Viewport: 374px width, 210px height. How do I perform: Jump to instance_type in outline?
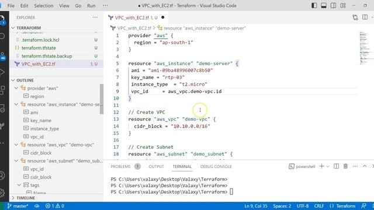pos(44,128)
